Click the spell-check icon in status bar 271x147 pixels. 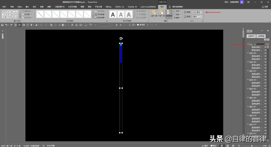tap(44, 146)
